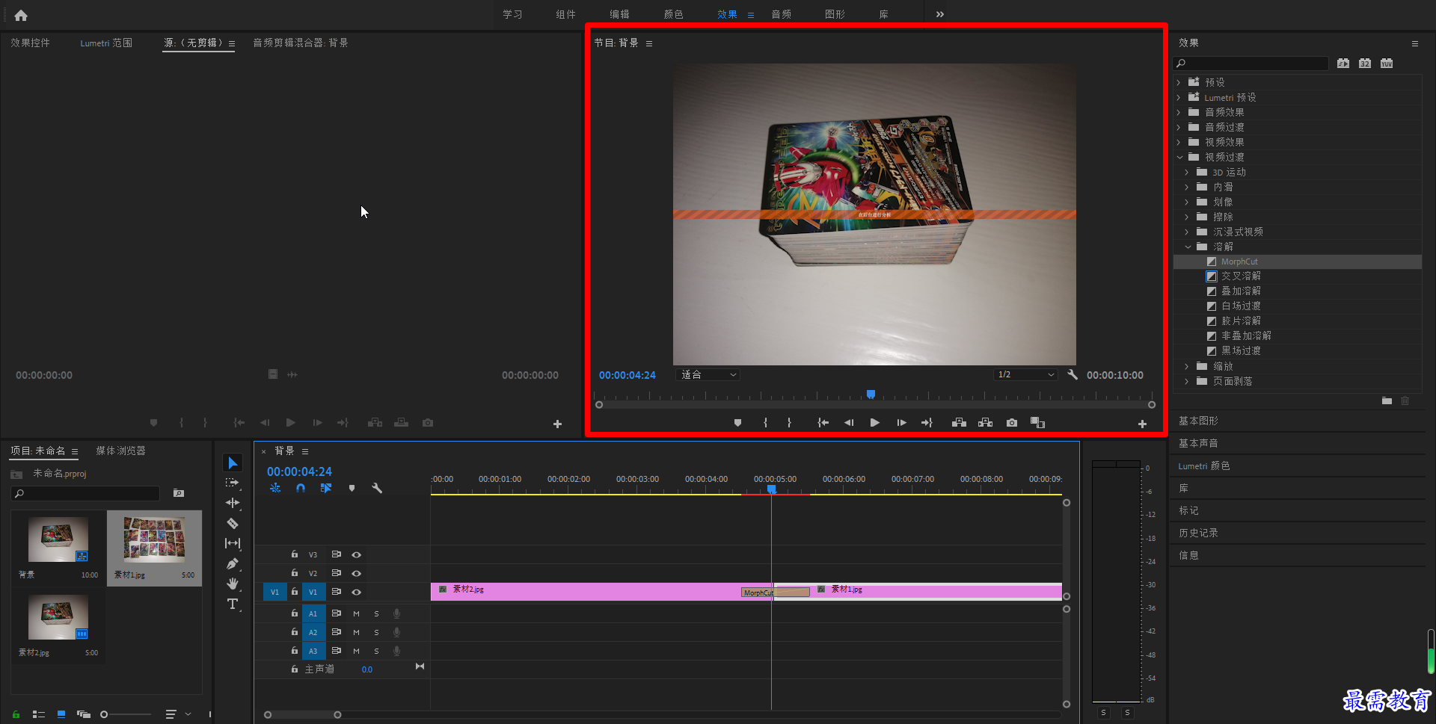Expand the Lumetri 预设 folder
This screenshot has height=724, width=1436.
click(x=1179, y=97)
